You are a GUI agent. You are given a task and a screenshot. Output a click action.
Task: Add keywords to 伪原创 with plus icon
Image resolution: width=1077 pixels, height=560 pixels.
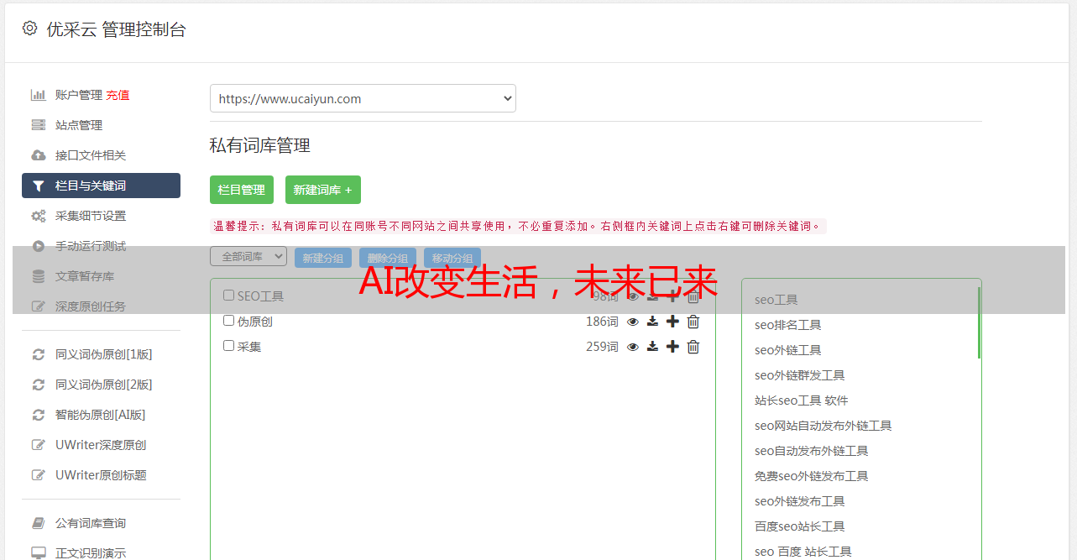tap(672, 322)
